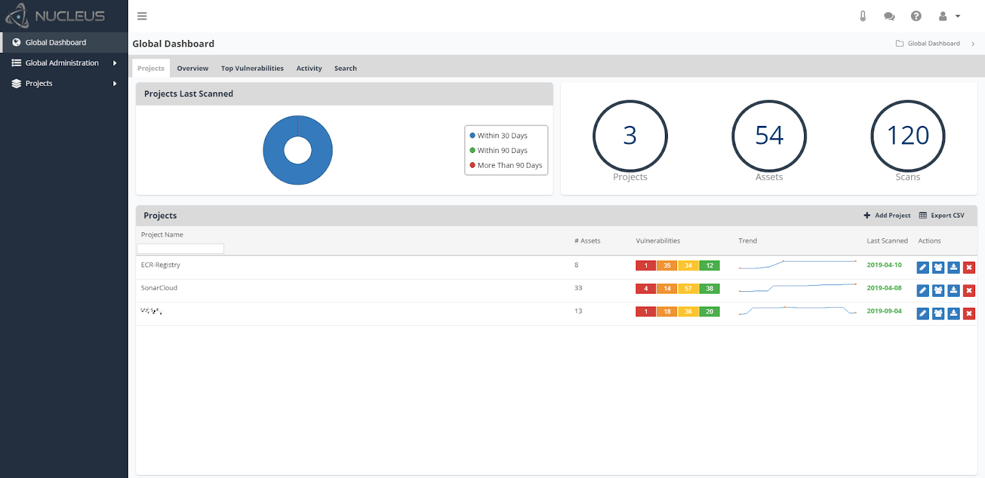985x478 pixels.
Task: Delete the SonarCloud project
Action: click(x=969, y=291)
